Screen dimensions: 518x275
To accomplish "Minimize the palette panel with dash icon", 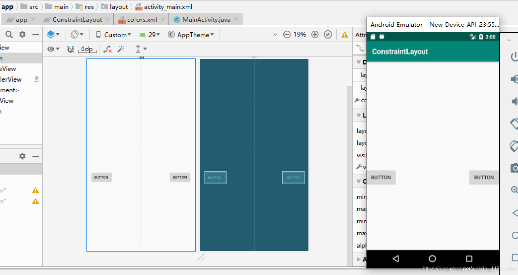I will click(x=35, y=34).
